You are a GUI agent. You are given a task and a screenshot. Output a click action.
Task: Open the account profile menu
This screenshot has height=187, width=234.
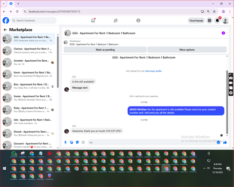tap(225, 21)
